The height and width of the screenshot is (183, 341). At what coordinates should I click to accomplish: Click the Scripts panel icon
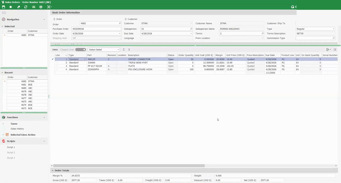pyautogui.click(x=3, y=141)
